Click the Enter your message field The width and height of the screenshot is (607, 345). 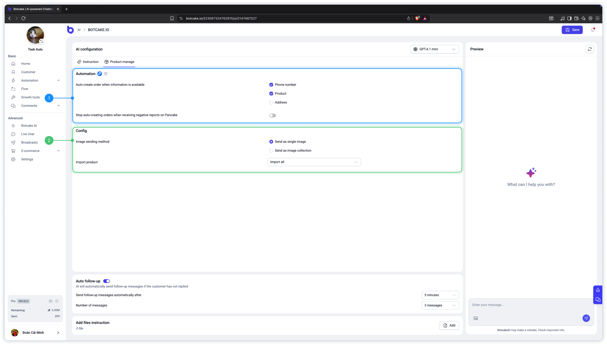pos(531,305)
